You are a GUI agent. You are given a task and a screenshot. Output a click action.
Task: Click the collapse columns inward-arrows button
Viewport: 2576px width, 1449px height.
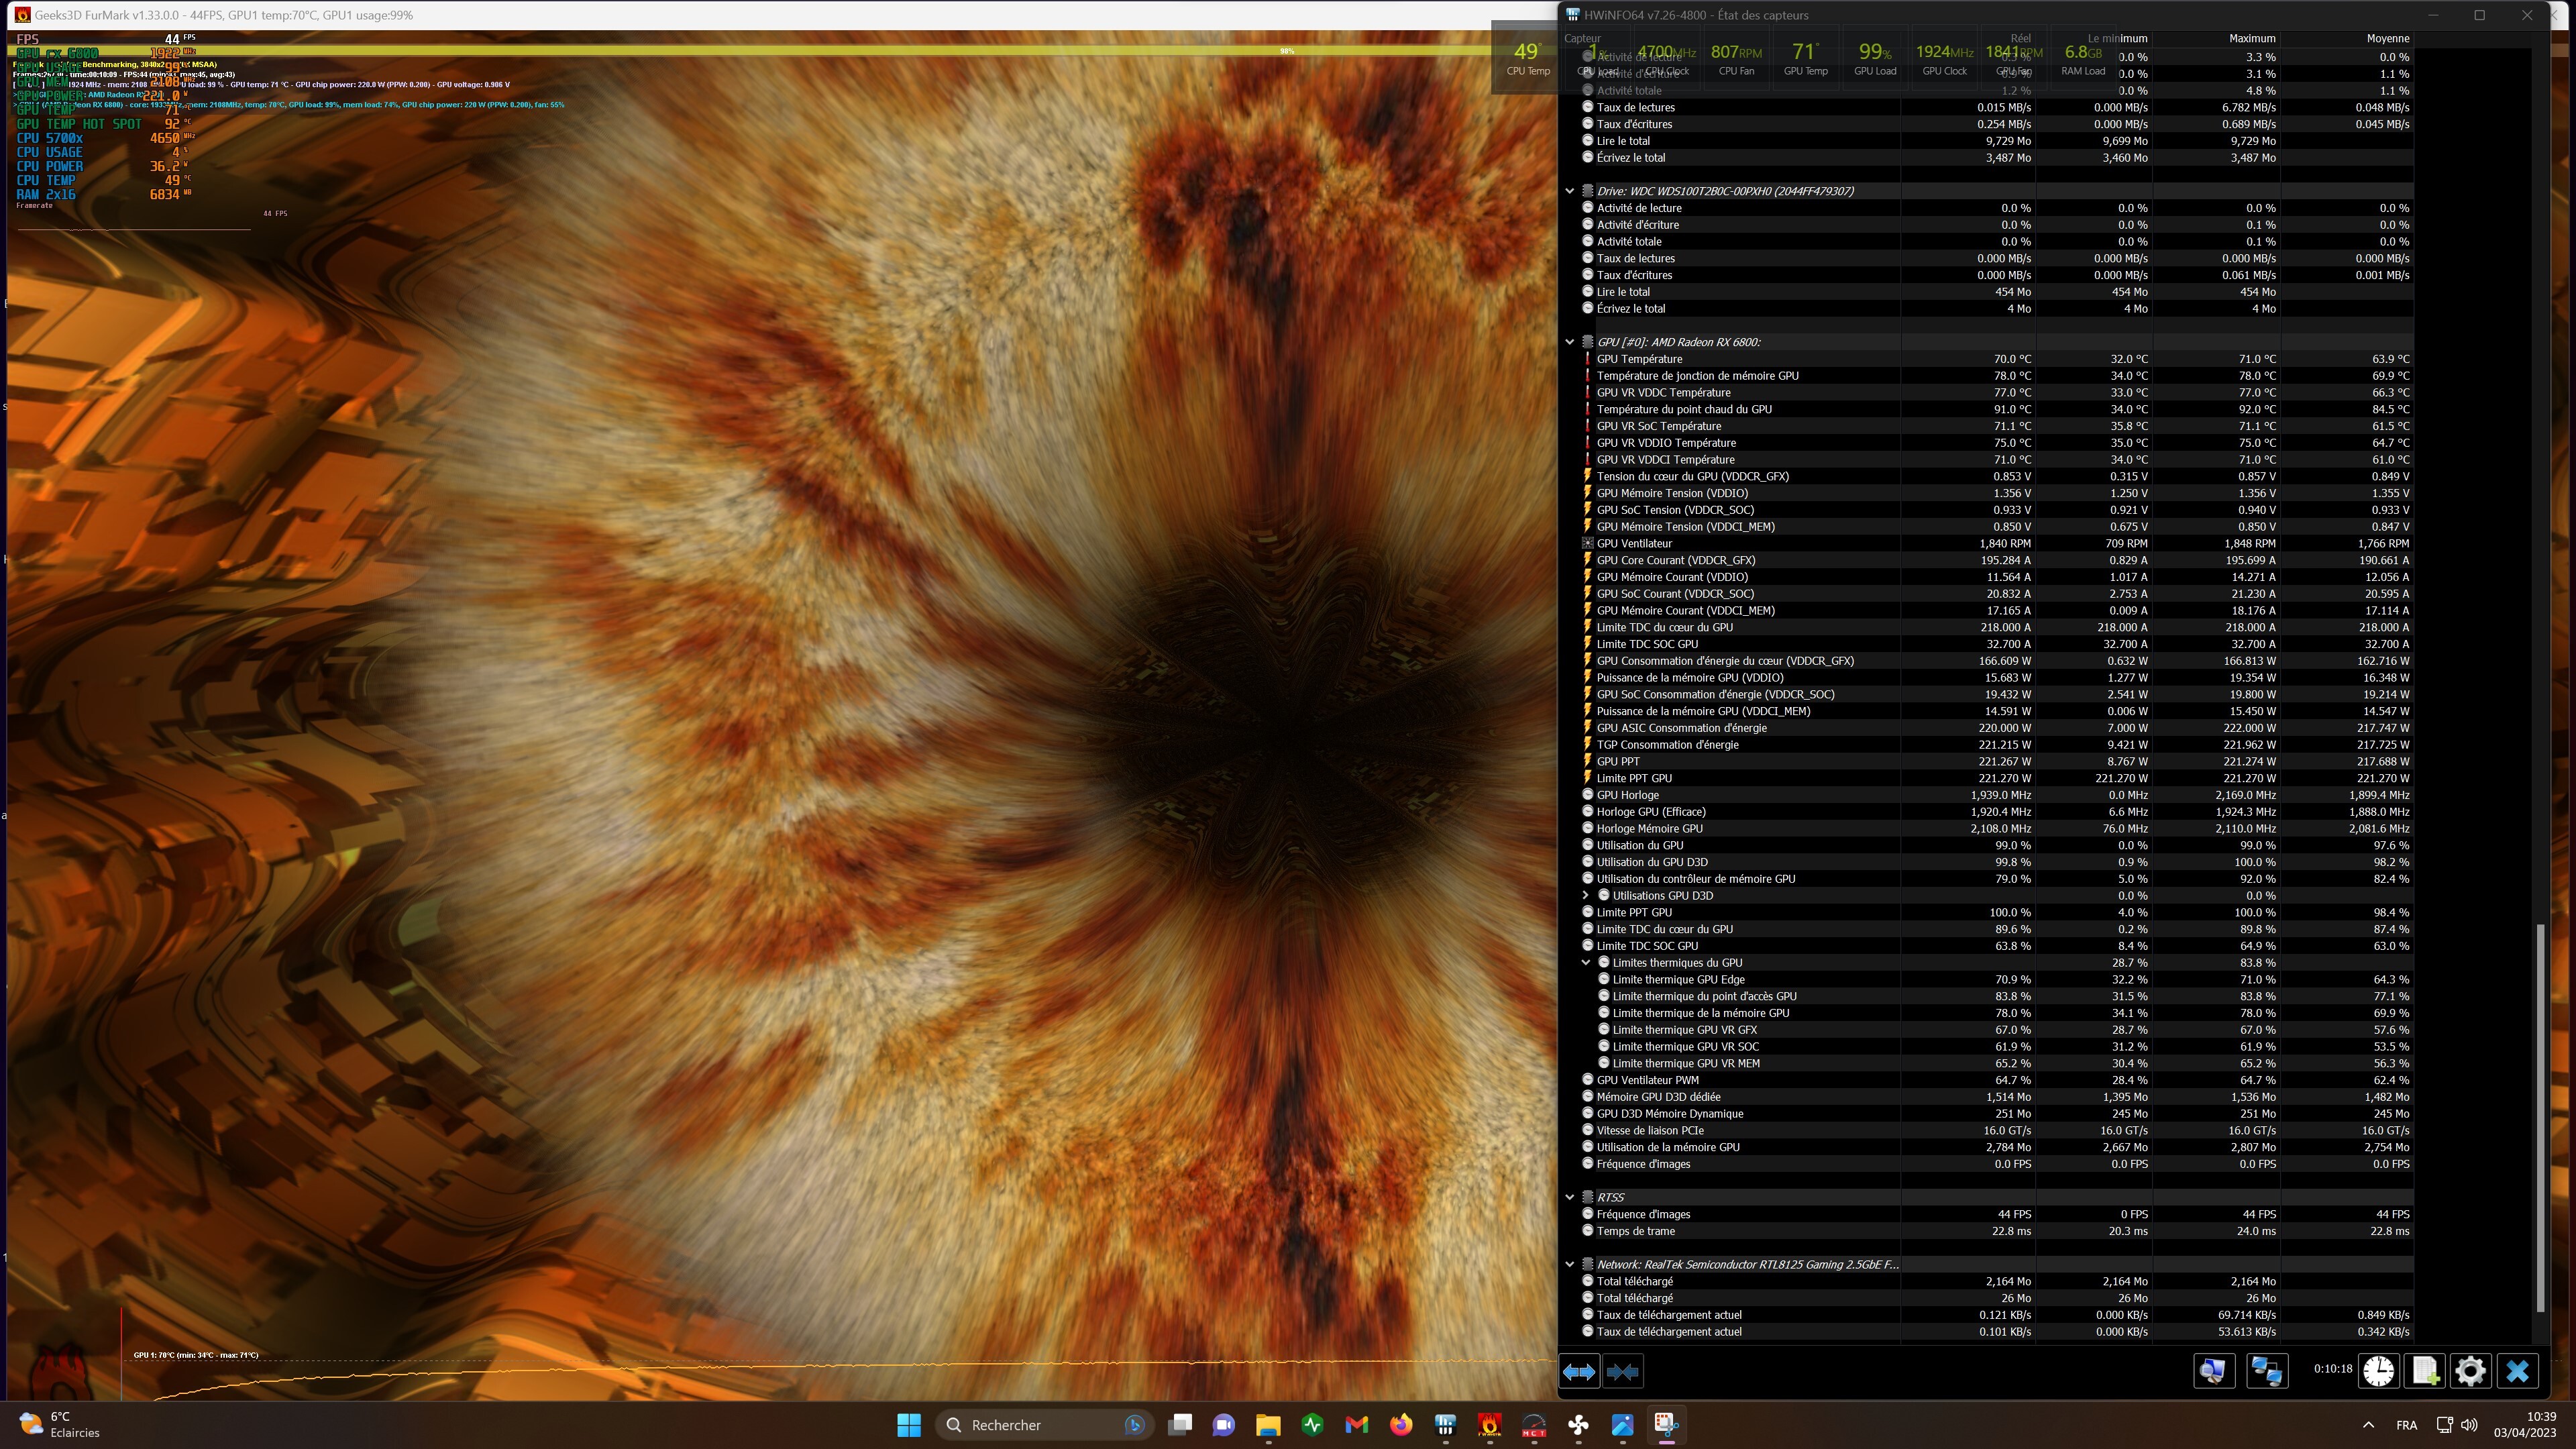(1622, 1372)
